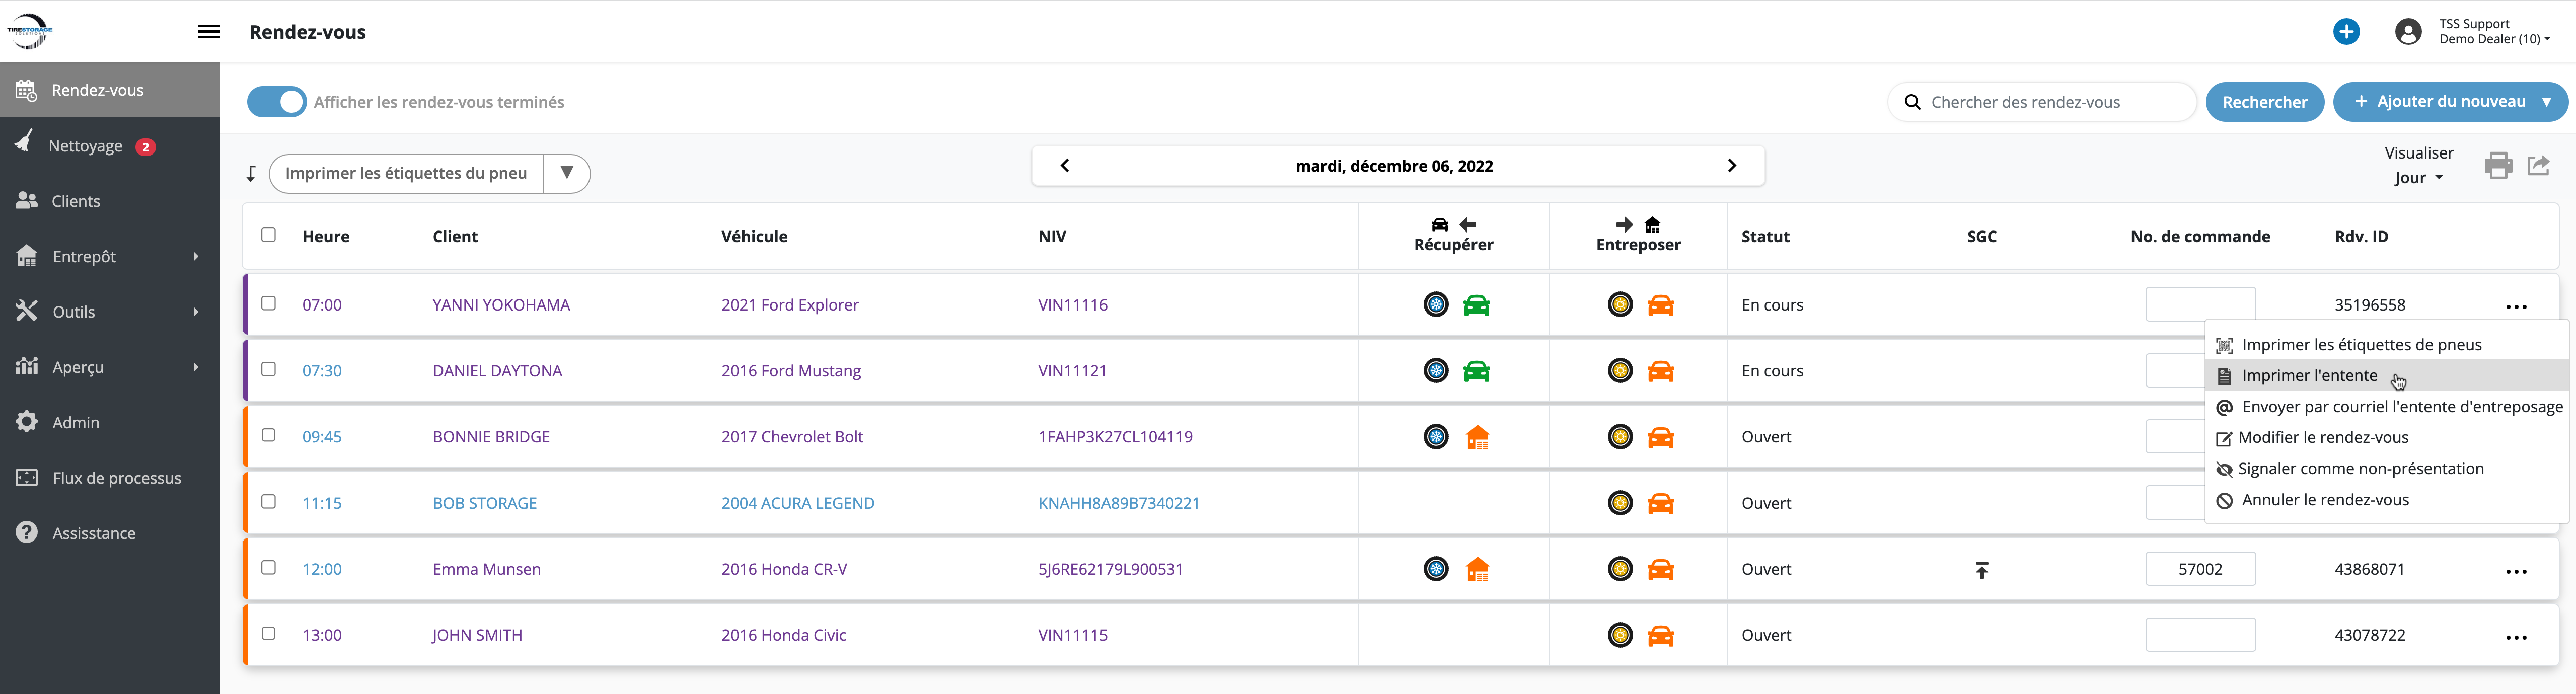Click the printer icon near Visualiser
Viewport: 2576px width, 694px height.
tap(2497, 165)
